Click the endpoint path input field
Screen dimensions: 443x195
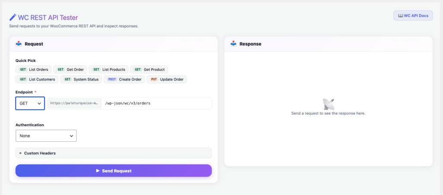(156, 103)
